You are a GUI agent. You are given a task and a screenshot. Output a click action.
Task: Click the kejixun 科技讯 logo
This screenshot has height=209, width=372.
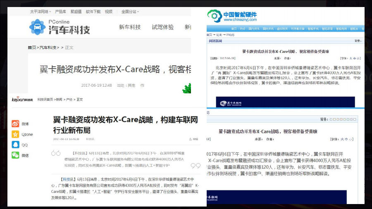point(22,100)
